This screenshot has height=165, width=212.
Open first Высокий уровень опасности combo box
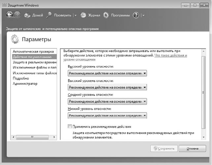coord(107,73)
